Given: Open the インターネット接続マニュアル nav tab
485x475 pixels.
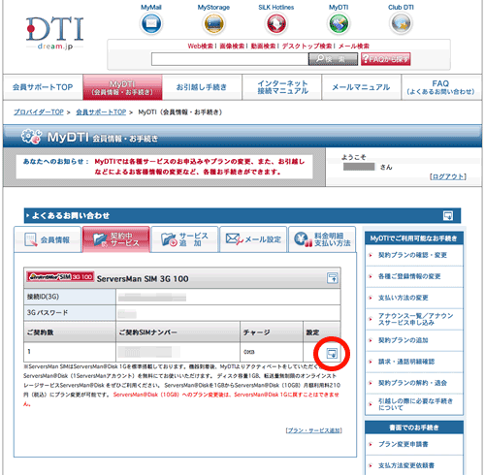Looking at the screenshot, I should [282, 87].
